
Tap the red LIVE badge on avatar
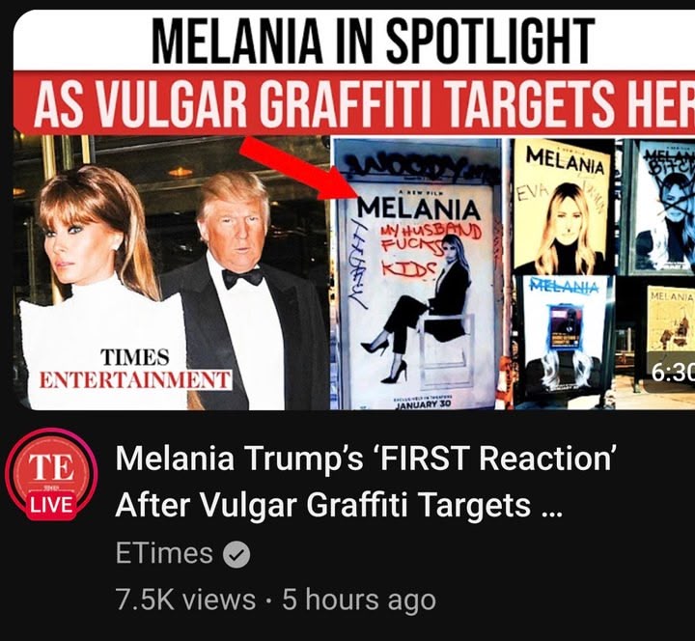click(x=51, y=505)
